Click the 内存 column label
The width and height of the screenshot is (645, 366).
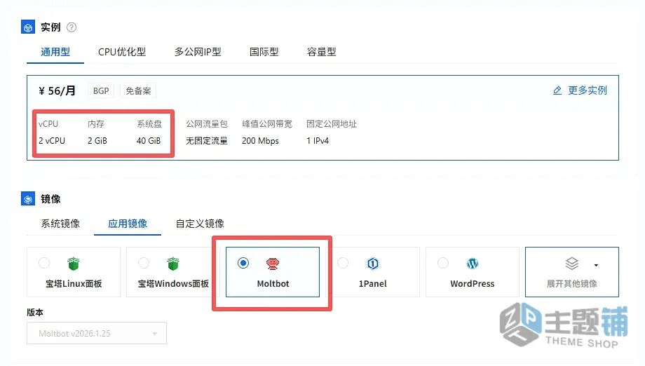tap(96, 124)
